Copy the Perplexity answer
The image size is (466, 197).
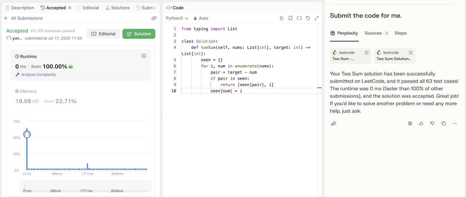[x=444, y=124]
